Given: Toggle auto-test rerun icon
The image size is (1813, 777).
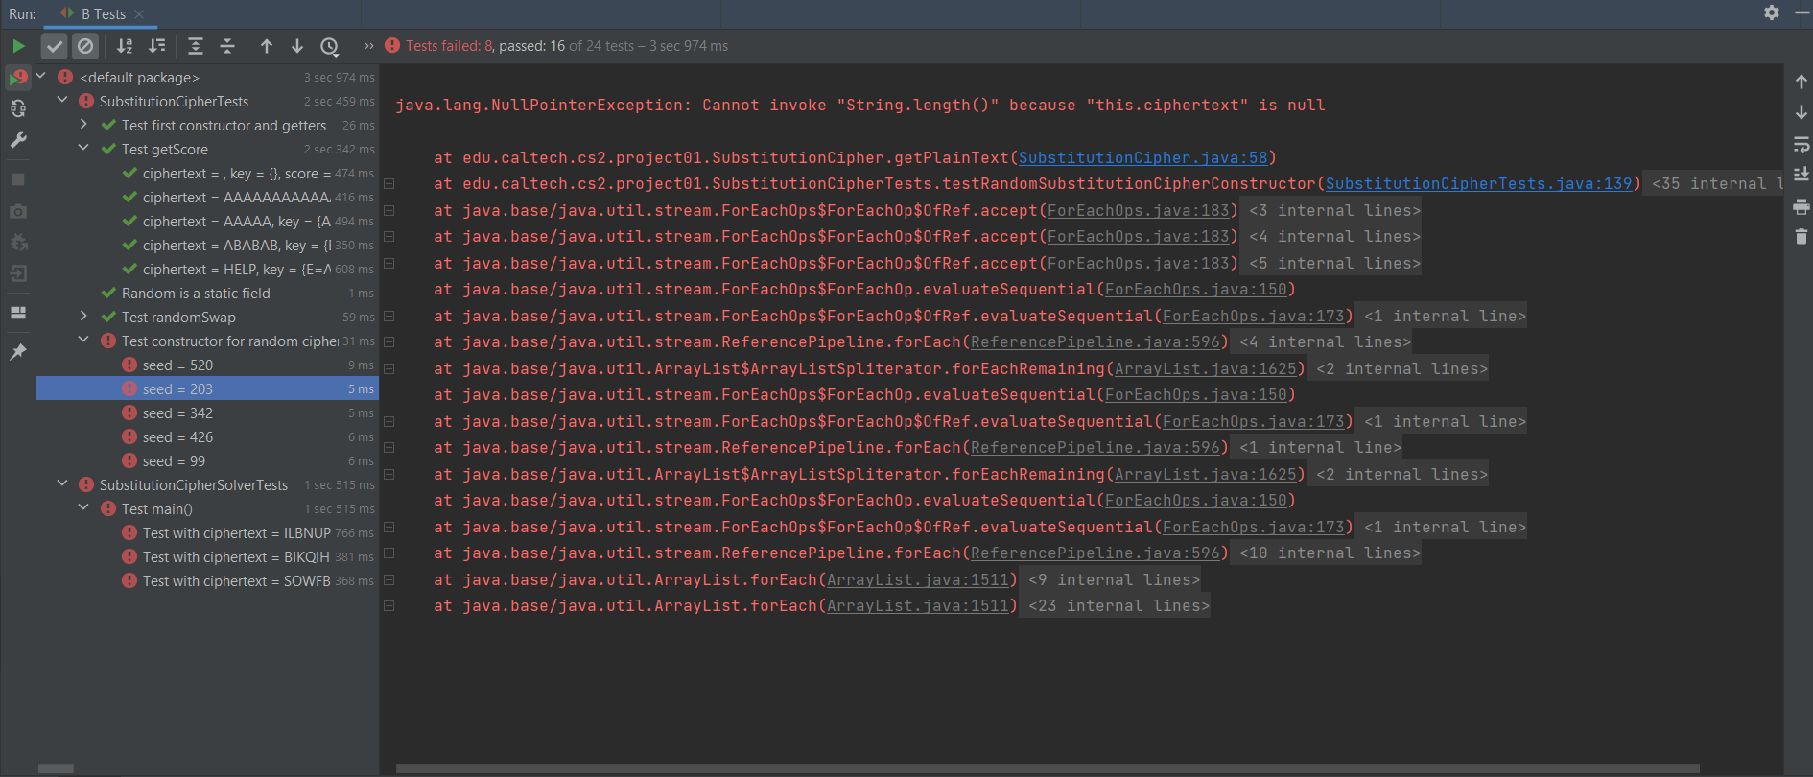Looking at the screenshot, I should (18, 108).
